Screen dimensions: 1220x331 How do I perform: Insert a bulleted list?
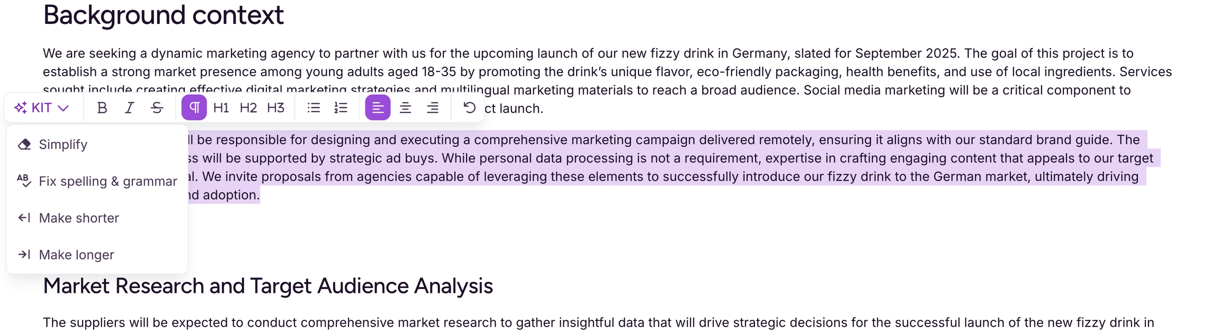coord(313,108)
